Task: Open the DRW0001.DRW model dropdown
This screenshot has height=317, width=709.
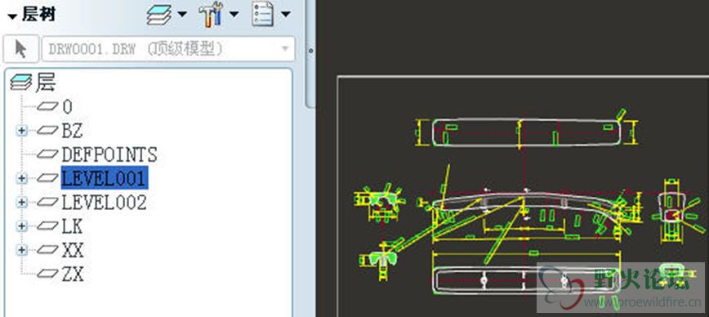Action: tap(168, 49)
